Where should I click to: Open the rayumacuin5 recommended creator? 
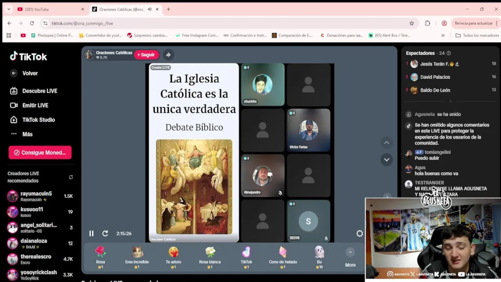[40, 196]
